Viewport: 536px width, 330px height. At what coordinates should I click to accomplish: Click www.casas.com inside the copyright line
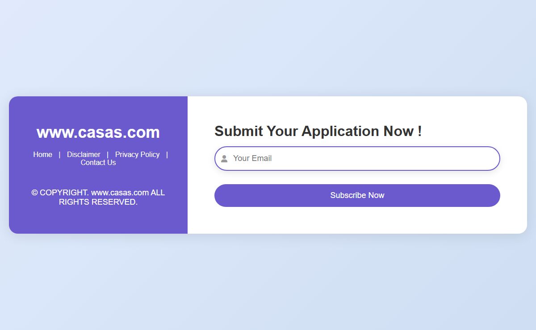120,193
